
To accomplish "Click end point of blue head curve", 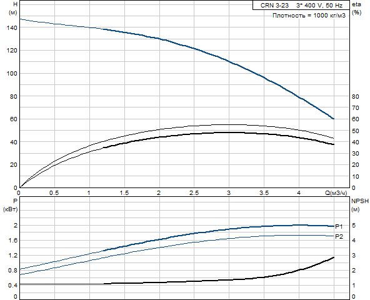I will point(333,119).
